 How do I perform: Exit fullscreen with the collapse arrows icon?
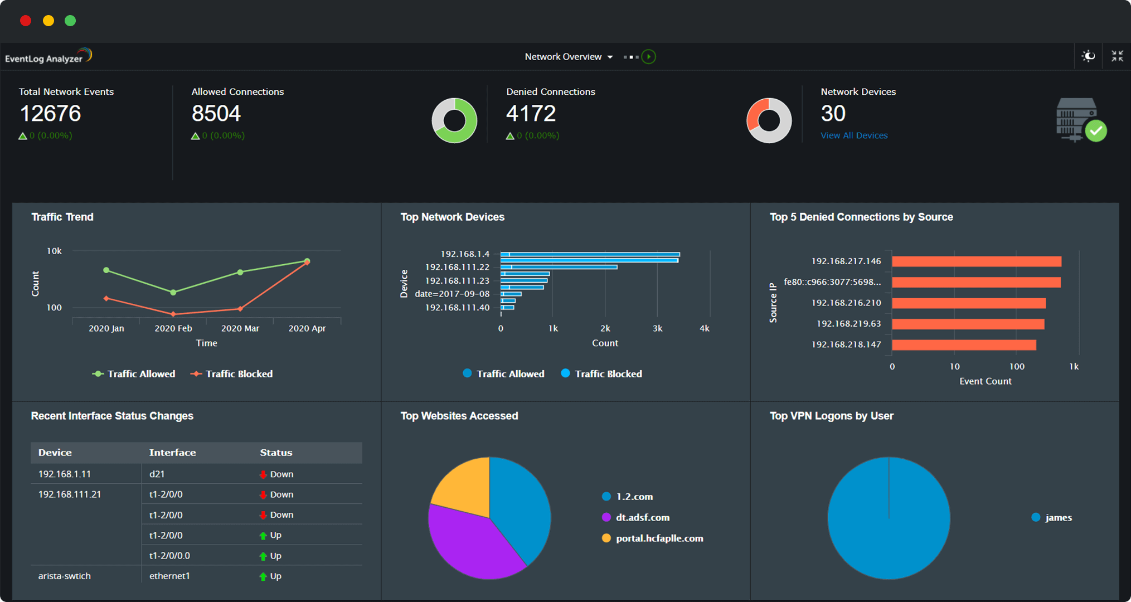[x=1117, y=56]
